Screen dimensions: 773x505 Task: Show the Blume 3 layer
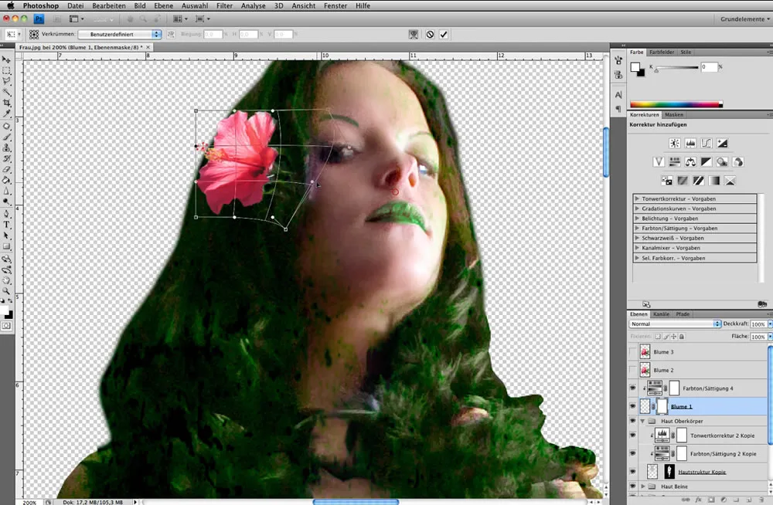coord(634,351)
